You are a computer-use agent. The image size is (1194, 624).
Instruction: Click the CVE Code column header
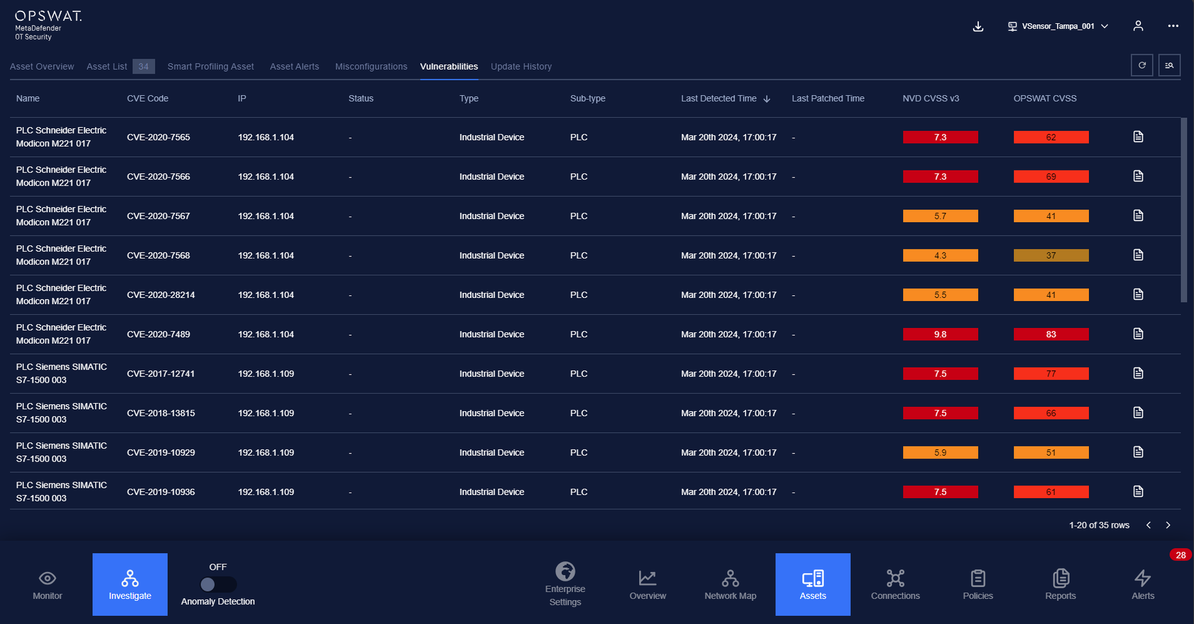(147, 99)
